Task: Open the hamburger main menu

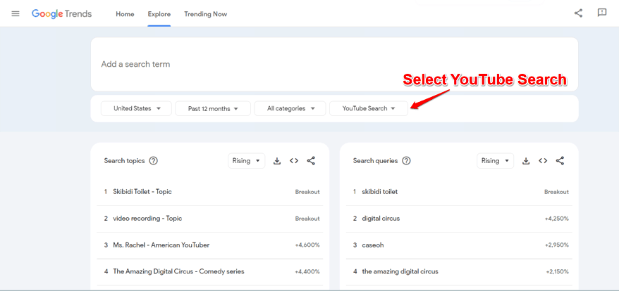Action: coord(16,14)
